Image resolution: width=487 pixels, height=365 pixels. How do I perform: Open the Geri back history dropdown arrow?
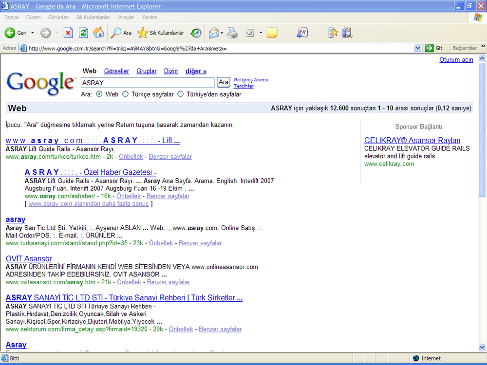(x=33, y=33)
